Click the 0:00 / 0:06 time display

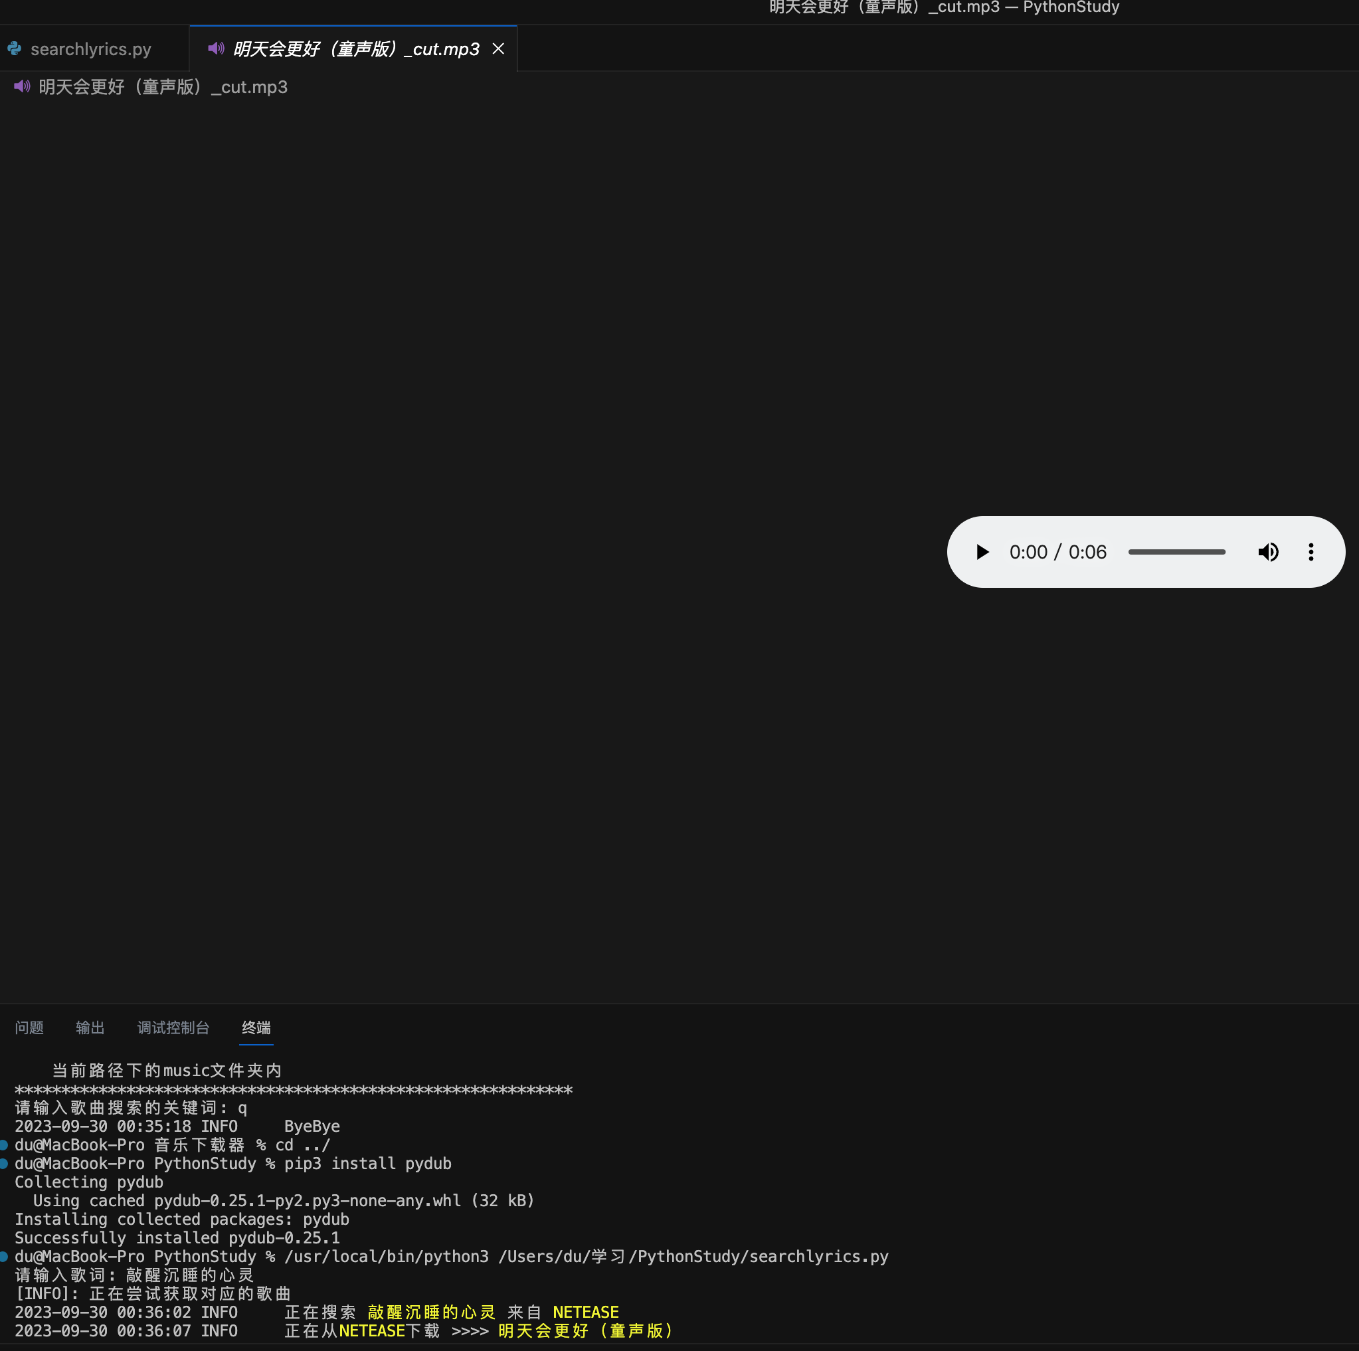1057,552
